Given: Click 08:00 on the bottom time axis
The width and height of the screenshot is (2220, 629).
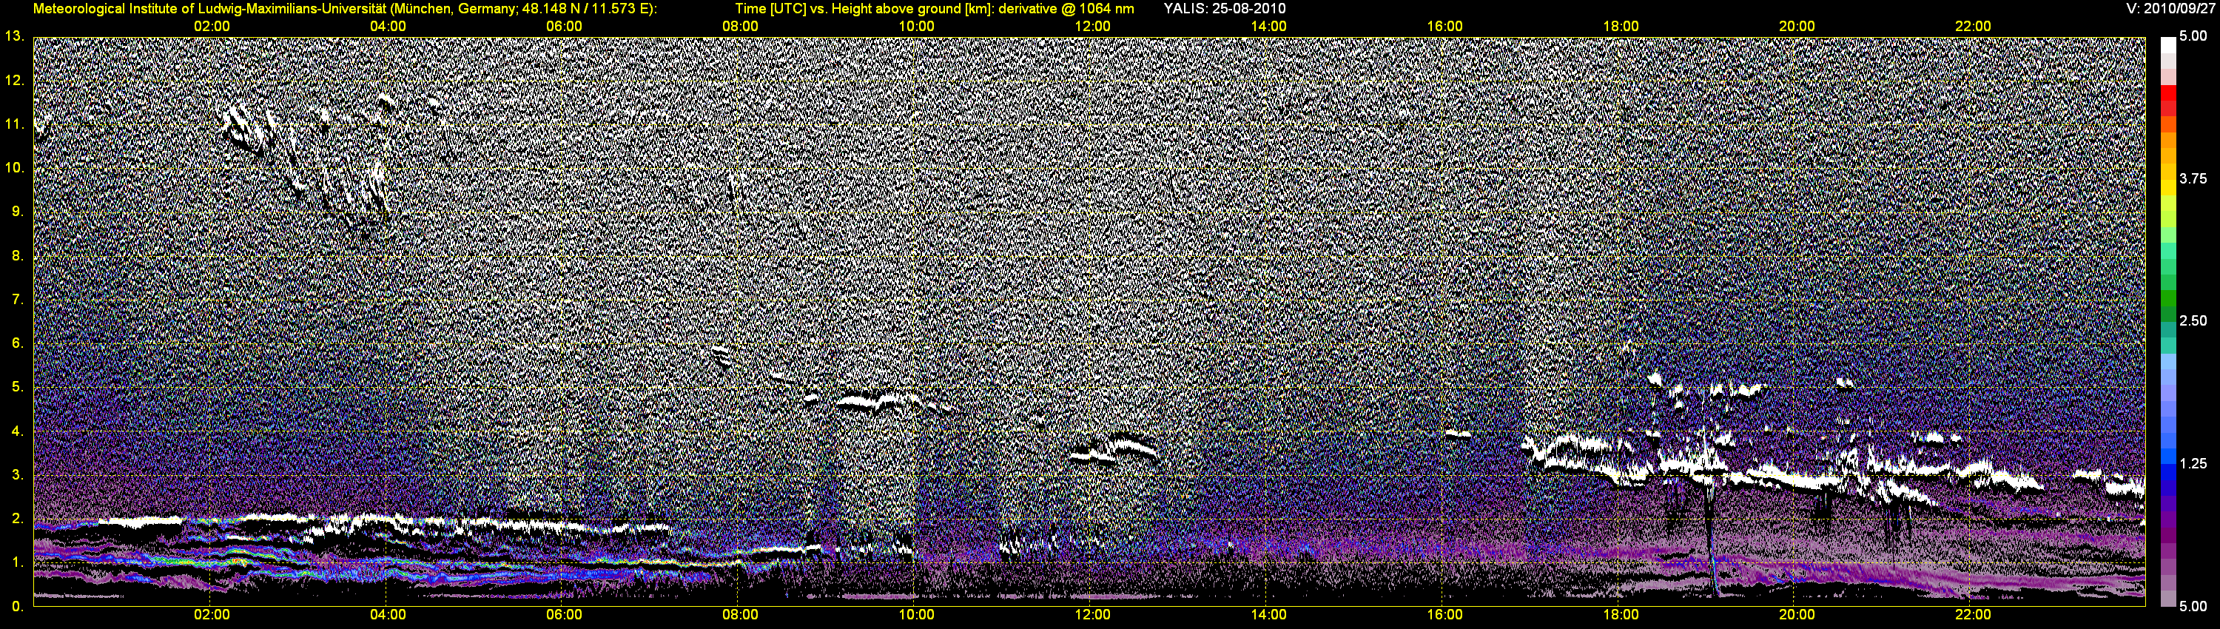Looking at the screenshot, I should [740, 614].
